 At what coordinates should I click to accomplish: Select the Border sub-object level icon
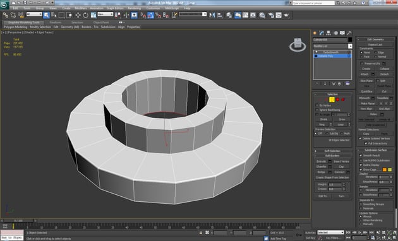pyautogui.click(x=332, y=100)
